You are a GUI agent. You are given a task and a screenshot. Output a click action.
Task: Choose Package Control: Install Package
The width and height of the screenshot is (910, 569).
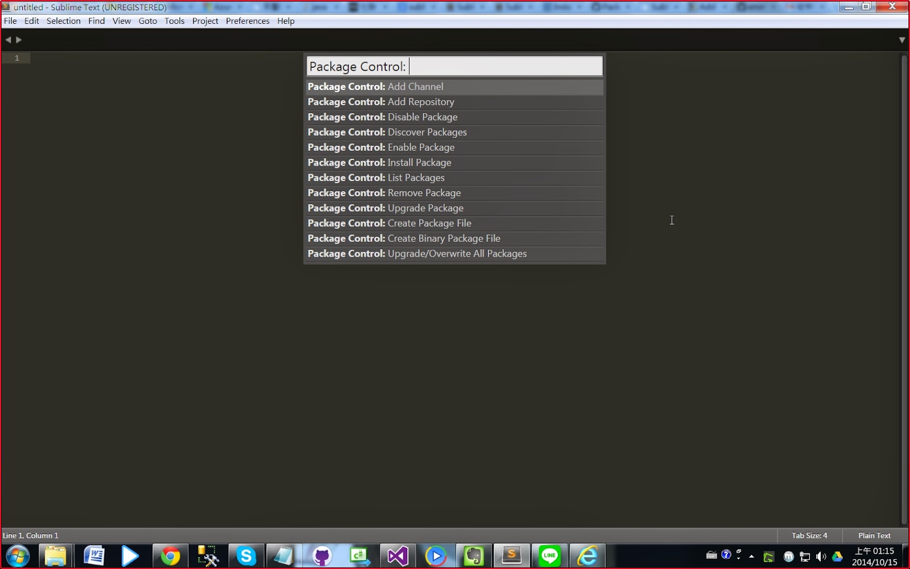click(x=454, y=163)
